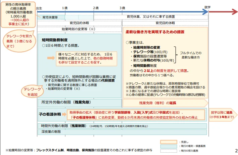Click the 柔軟な働き方を実現するための措置 heading

(x=155, y=32)
